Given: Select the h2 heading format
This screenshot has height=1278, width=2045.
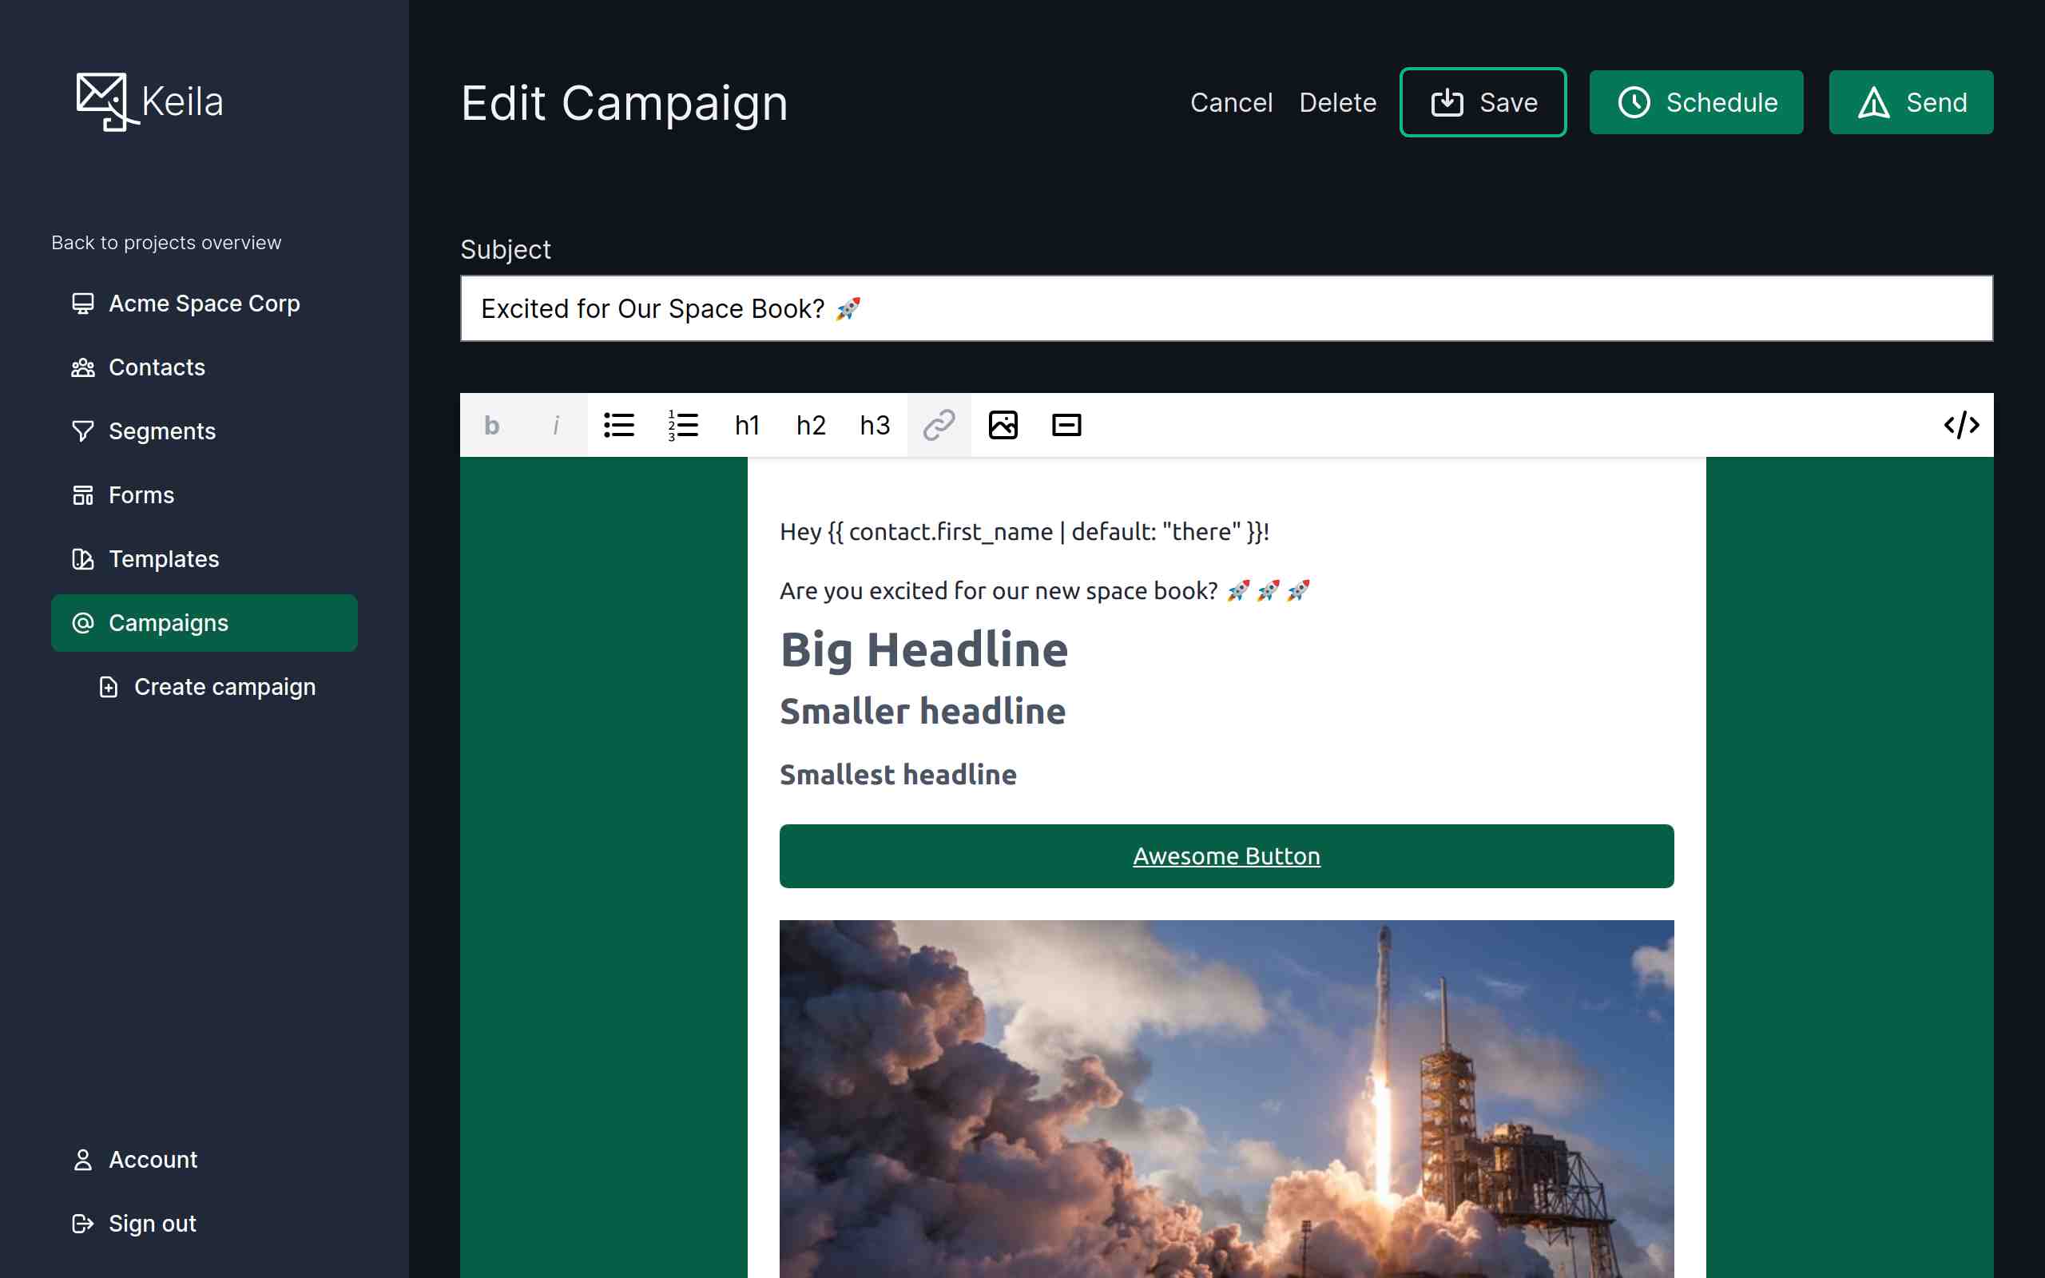Looking at the screenshot, I should coord(812,424).
